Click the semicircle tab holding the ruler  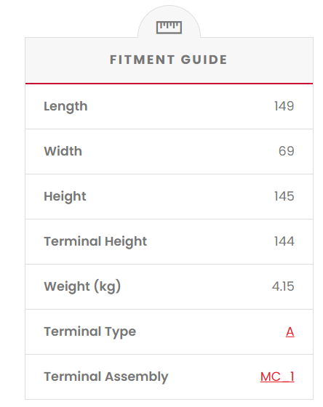point(169,22)
